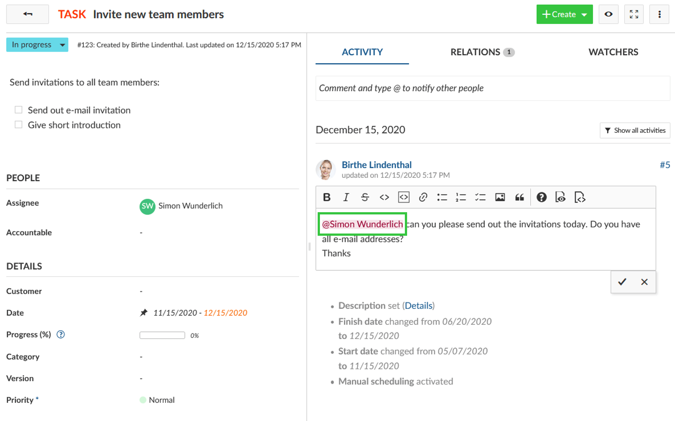Screen dimensions: 675x421
Task: Click the 'Show all activities' filter button
Action: [635, 130]
